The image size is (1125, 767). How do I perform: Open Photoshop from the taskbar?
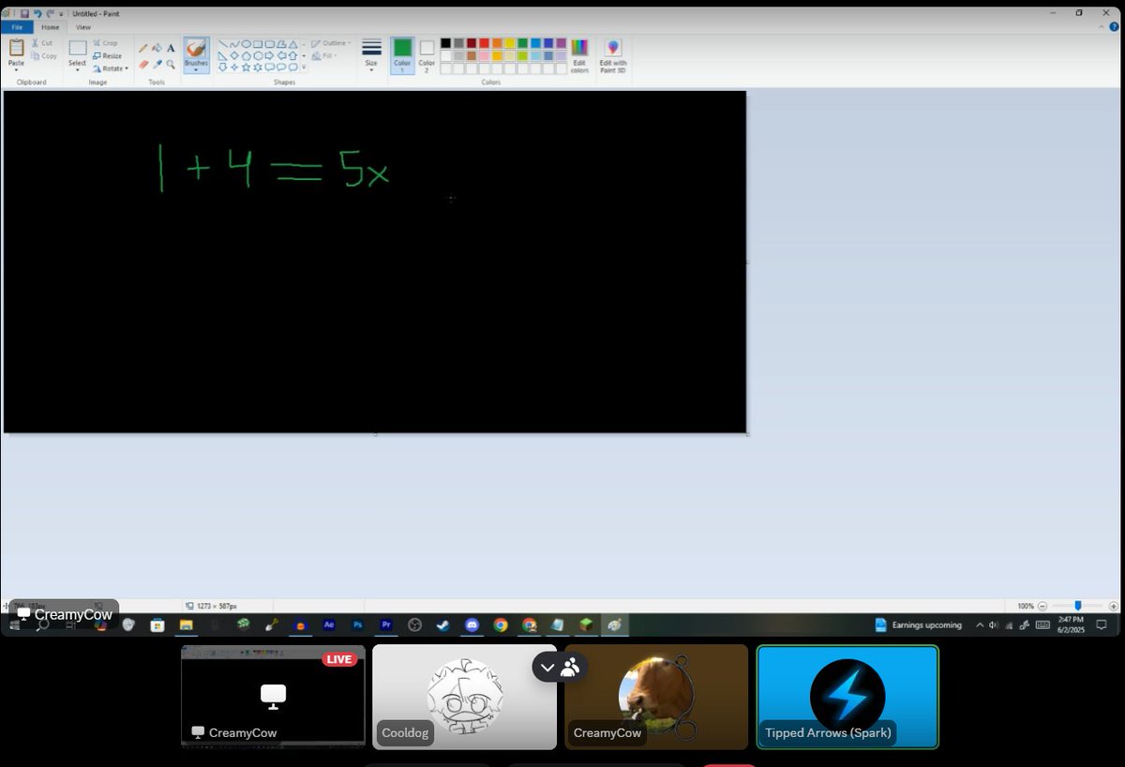point(357,624)
